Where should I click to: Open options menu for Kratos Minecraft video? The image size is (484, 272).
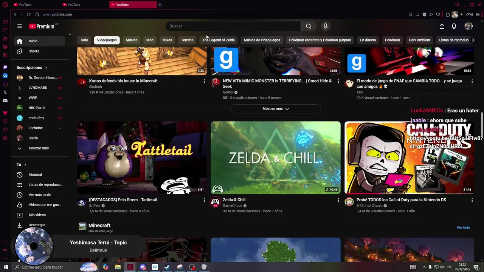205,81
